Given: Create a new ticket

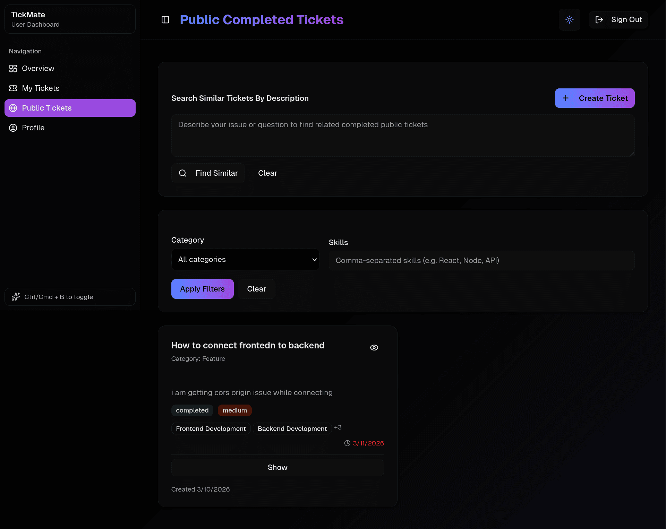Looking at the screenshot, I should [x=595, y=98].
